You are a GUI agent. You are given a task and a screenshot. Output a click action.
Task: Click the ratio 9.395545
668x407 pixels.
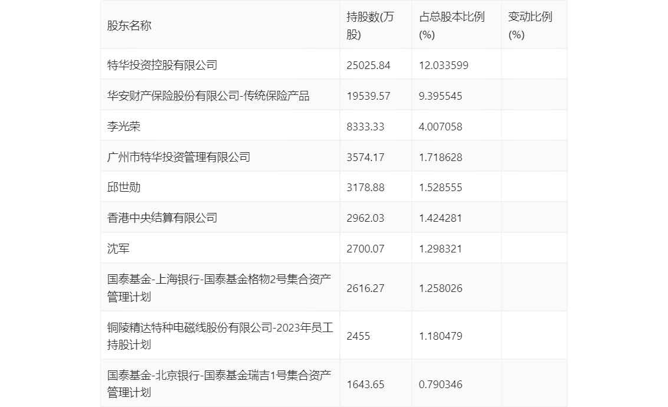pos(441,96)
